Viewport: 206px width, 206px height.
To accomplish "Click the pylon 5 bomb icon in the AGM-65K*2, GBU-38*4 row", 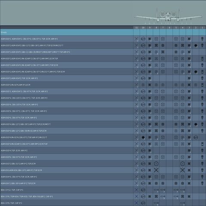I will [x=176, y=183].
